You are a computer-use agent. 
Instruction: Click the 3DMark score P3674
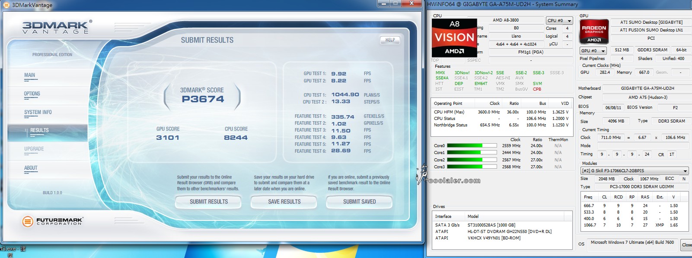pos(203,99)
